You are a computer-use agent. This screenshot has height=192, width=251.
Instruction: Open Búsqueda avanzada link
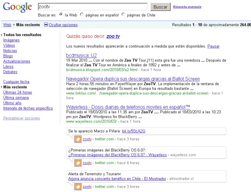click(x=187, y=7)
